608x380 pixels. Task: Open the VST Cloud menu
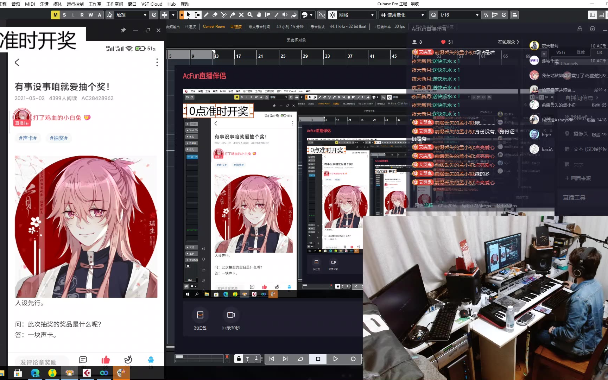click(152, 4)
